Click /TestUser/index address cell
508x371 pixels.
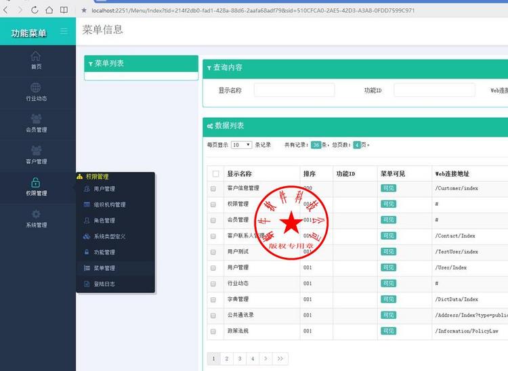point(457,252)
